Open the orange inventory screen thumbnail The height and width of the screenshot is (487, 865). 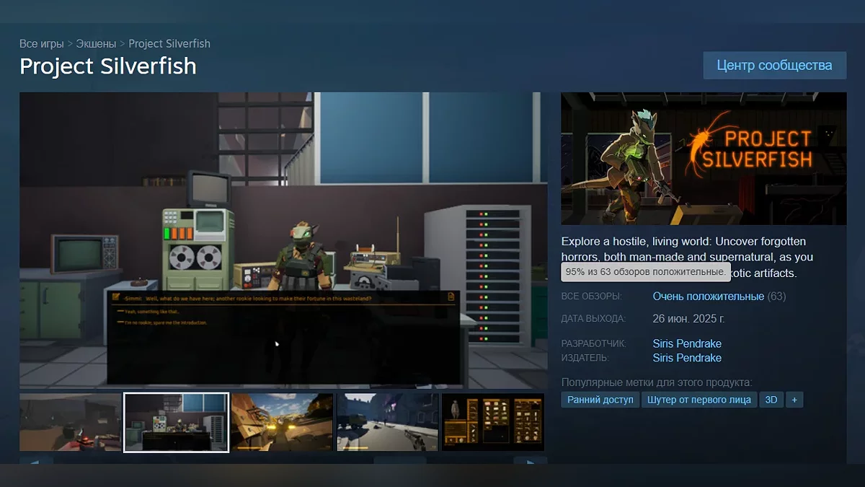[493, 422]
